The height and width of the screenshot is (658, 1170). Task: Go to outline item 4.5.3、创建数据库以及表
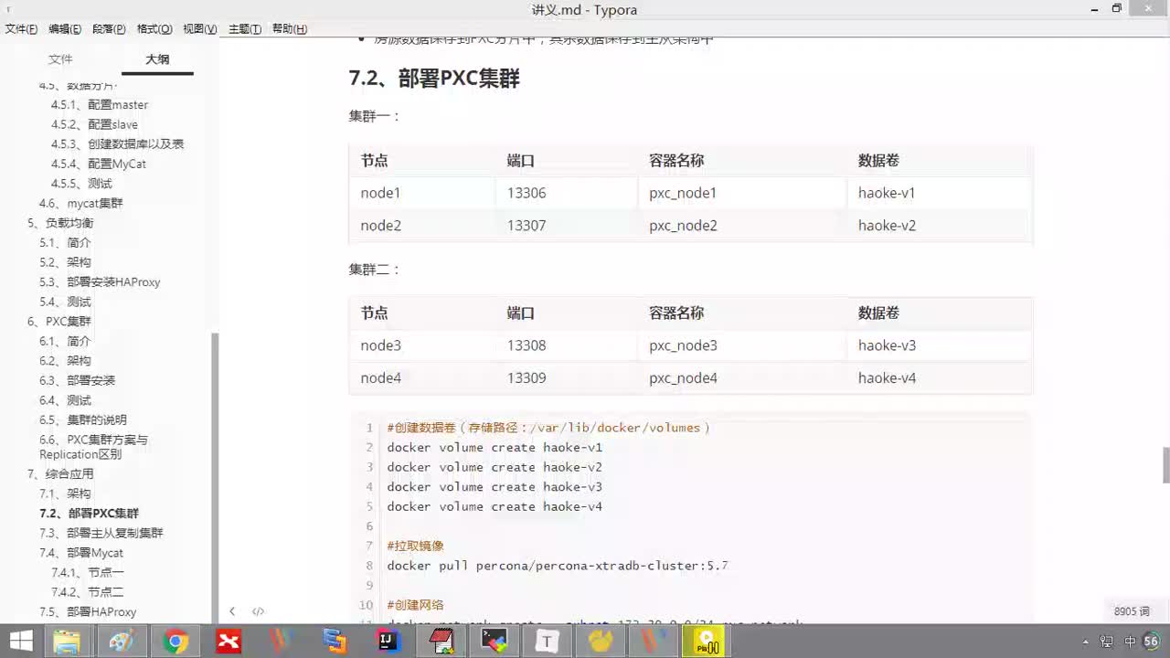pyautogui.click(x=118, y=144)
